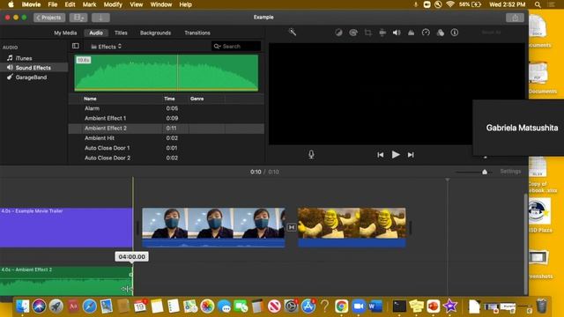Image resolution: width=564 pixels, height=317 pixels.
Task: Open the Effects folder dropdown
Action: pos(106,47)
